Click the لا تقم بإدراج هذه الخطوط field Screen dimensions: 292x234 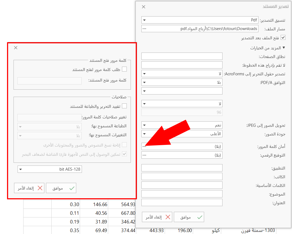[182, 65]
